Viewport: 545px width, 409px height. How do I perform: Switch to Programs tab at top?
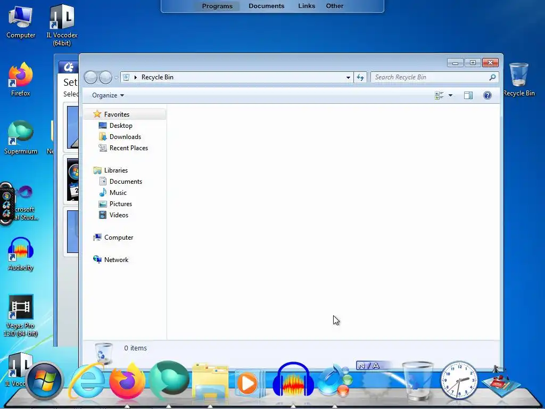pos(217,6)
